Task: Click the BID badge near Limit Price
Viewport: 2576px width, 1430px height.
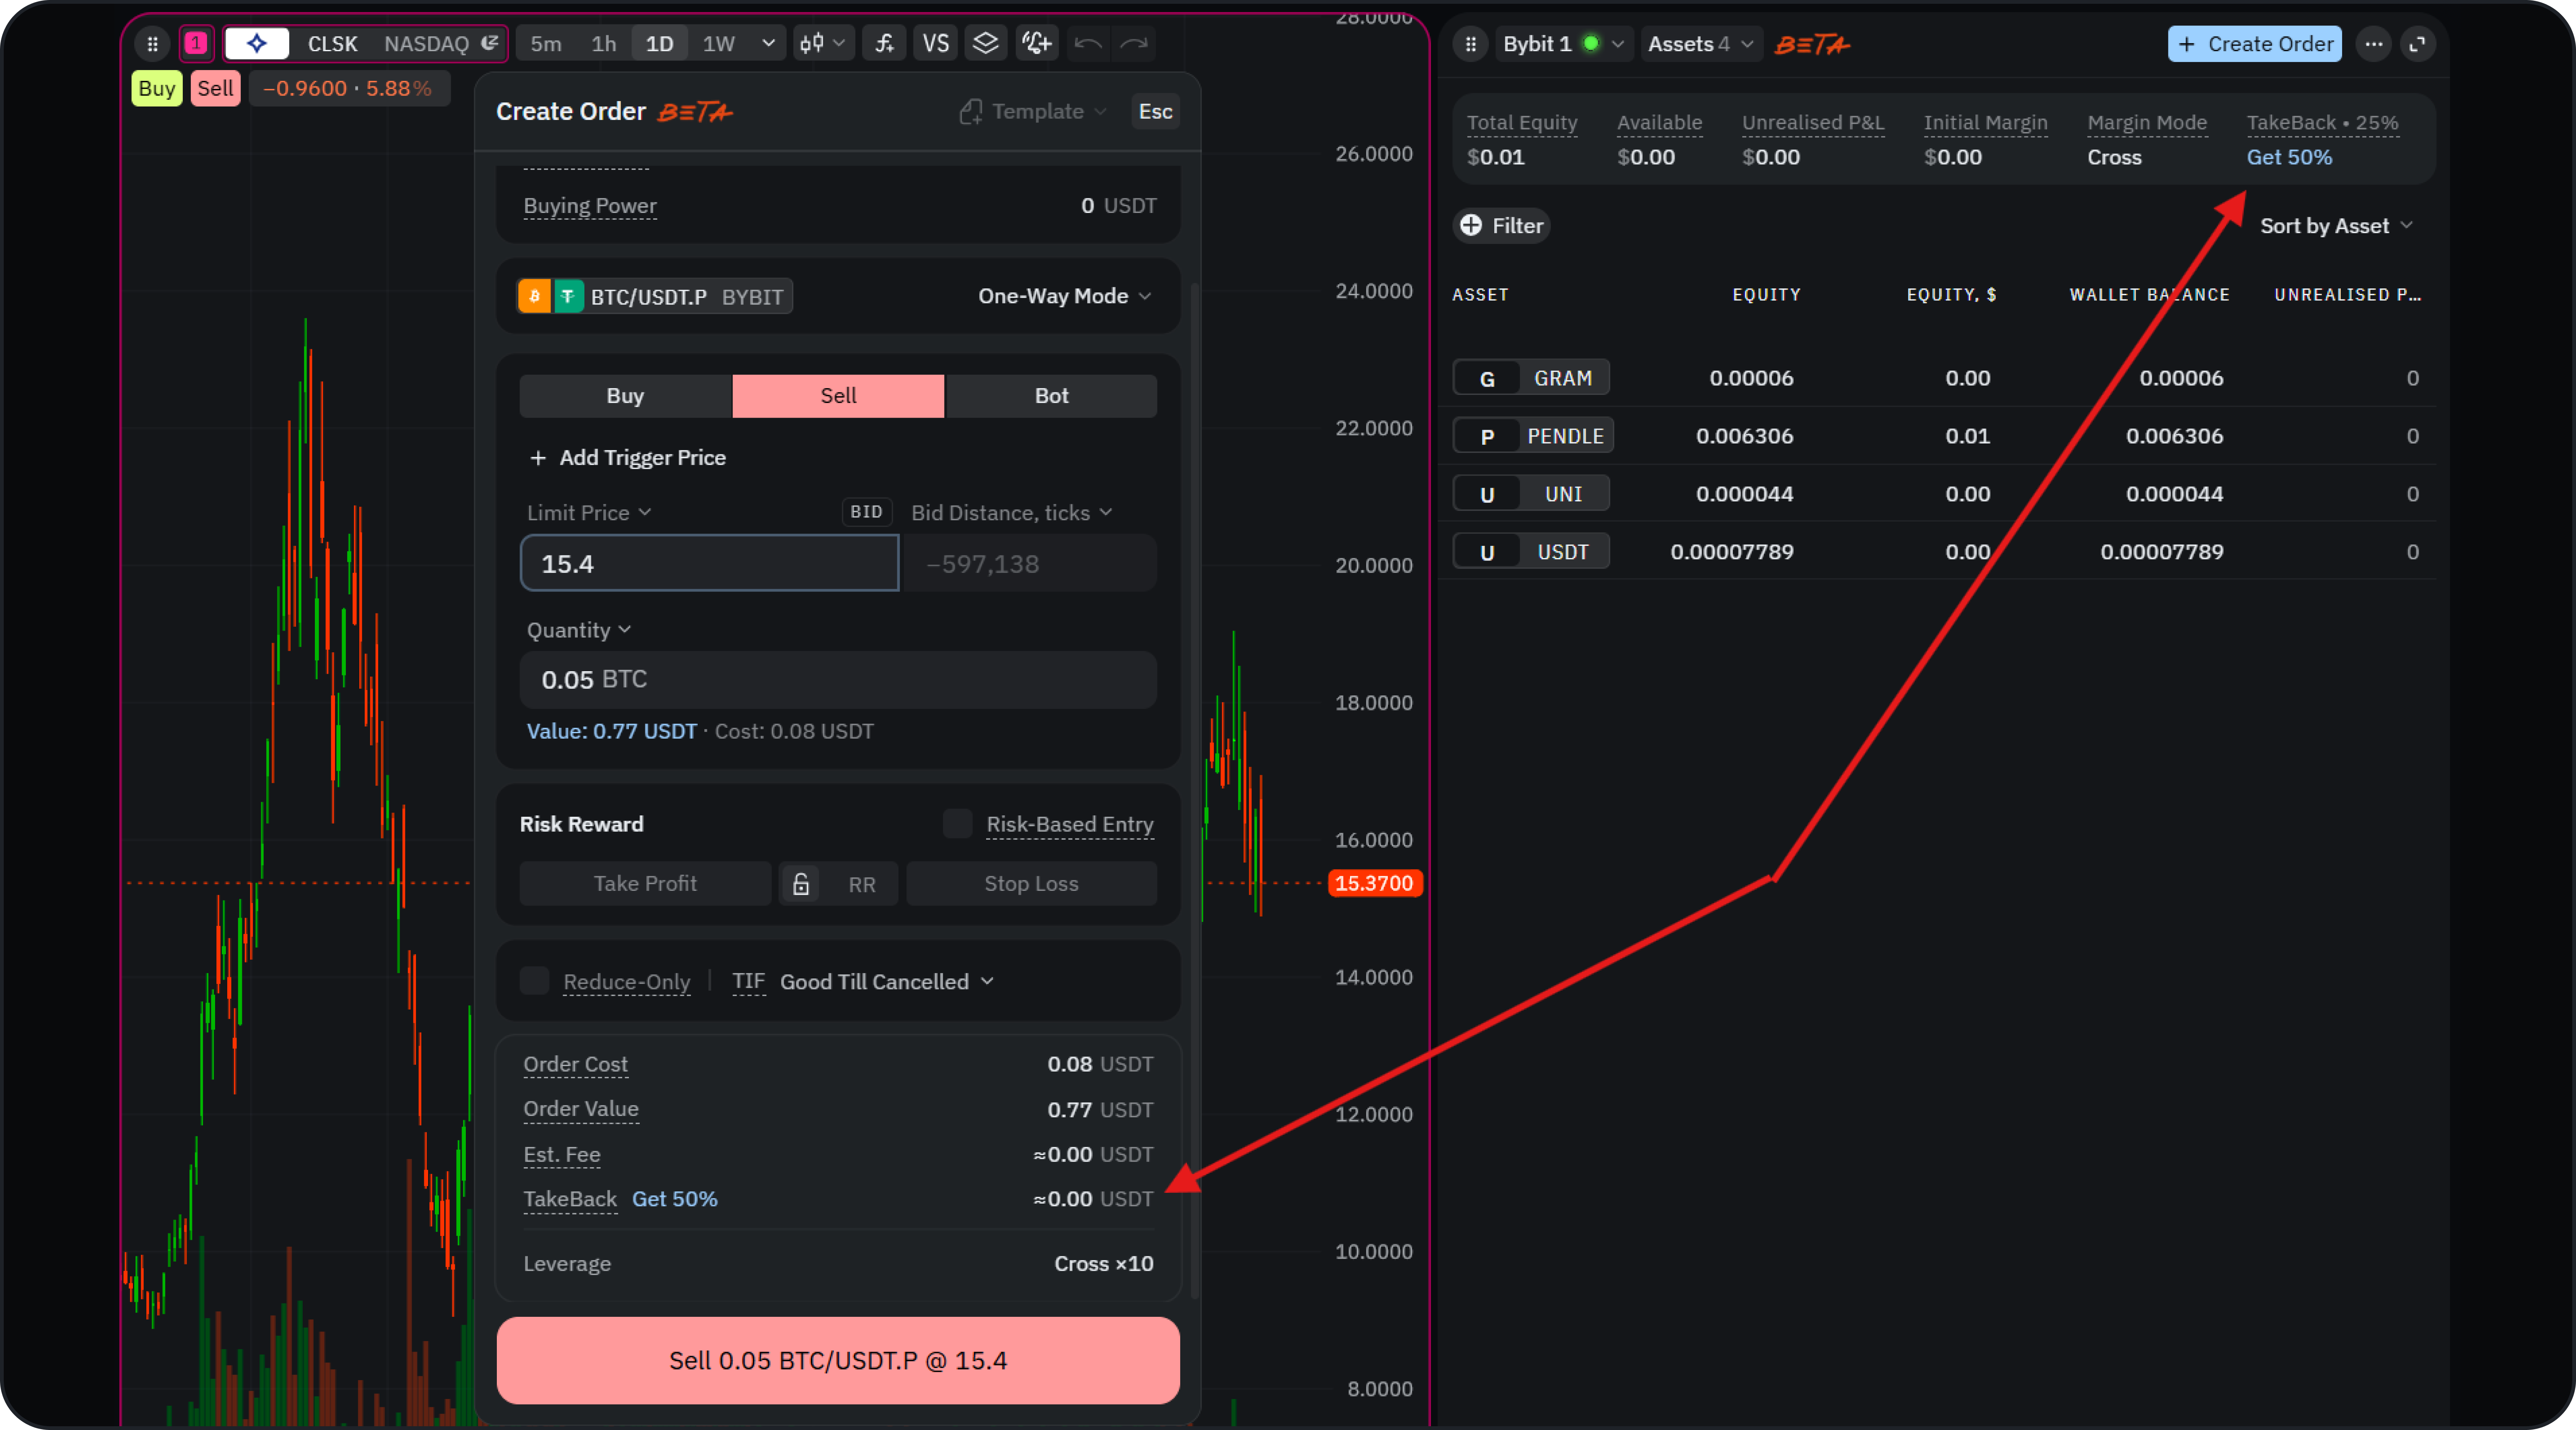Action: [866, 512]
